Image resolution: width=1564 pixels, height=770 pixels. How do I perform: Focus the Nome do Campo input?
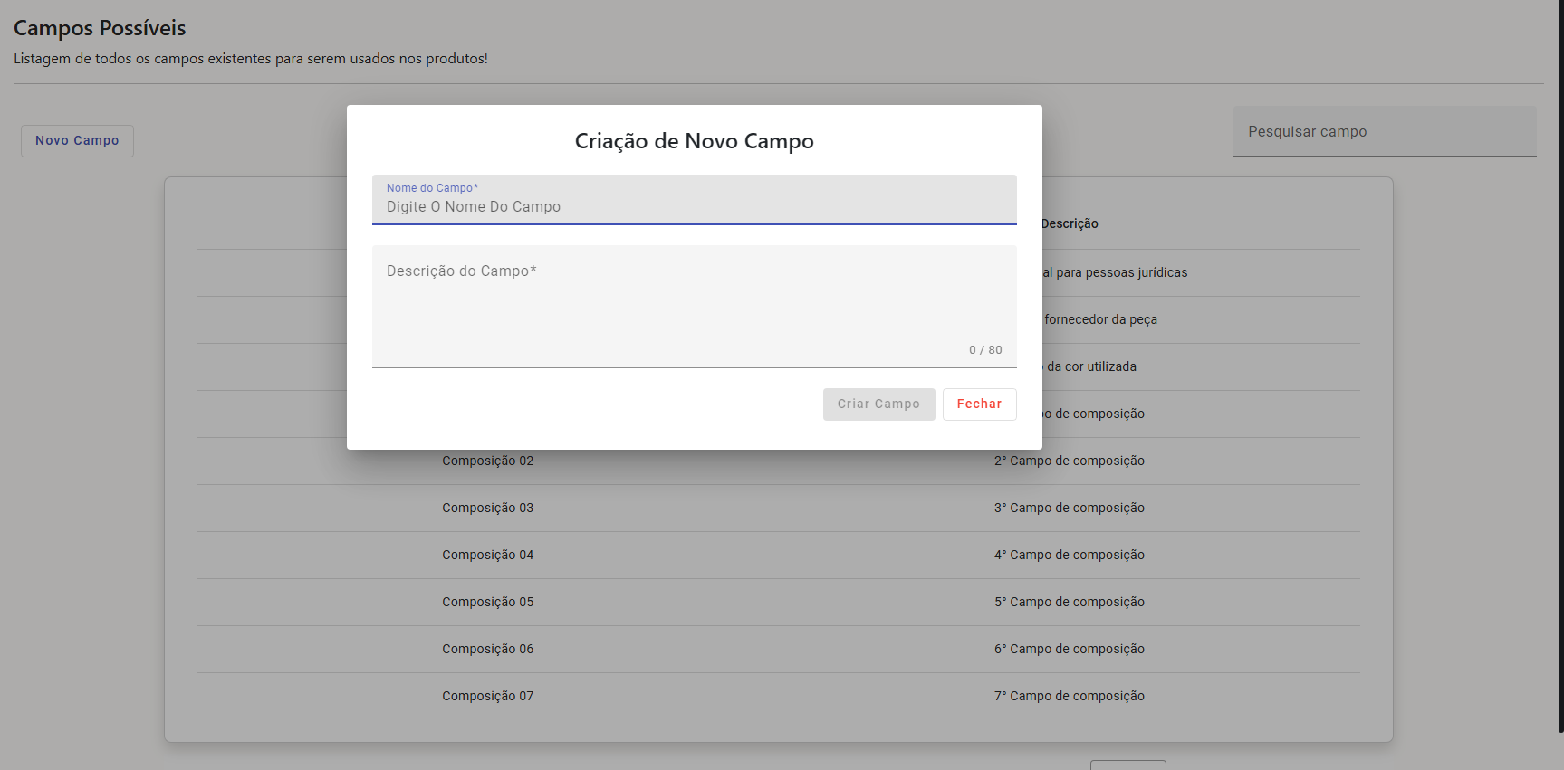pyautogui.click(x=694, y=207)
